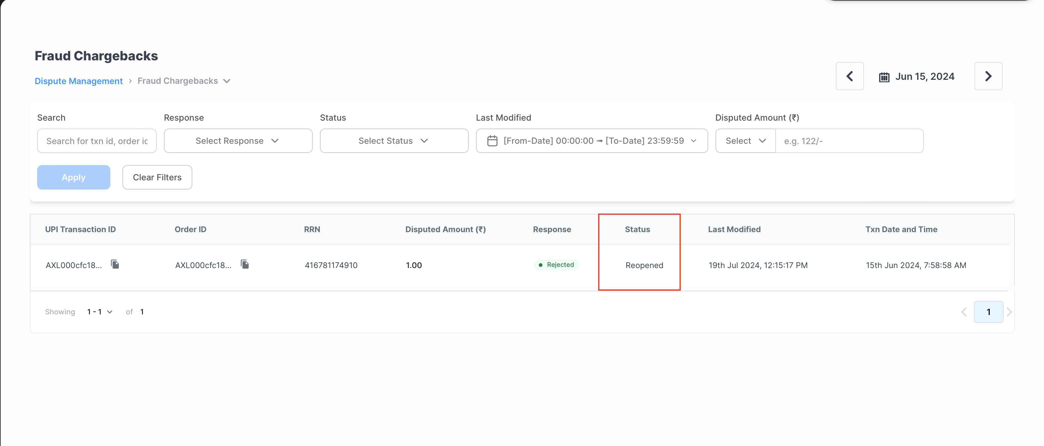Focus the txn id search field
This screenshot has width=1044, height=446.
tap(97, 141)
